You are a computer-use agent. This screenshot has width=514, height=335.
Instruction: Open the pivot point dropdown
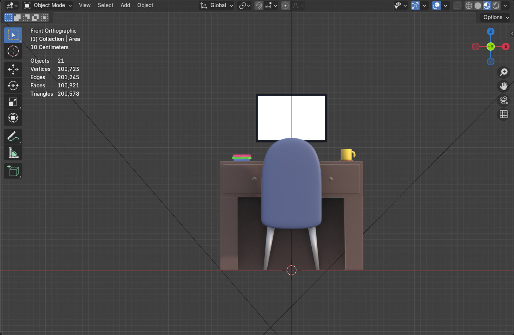(244, 6)
